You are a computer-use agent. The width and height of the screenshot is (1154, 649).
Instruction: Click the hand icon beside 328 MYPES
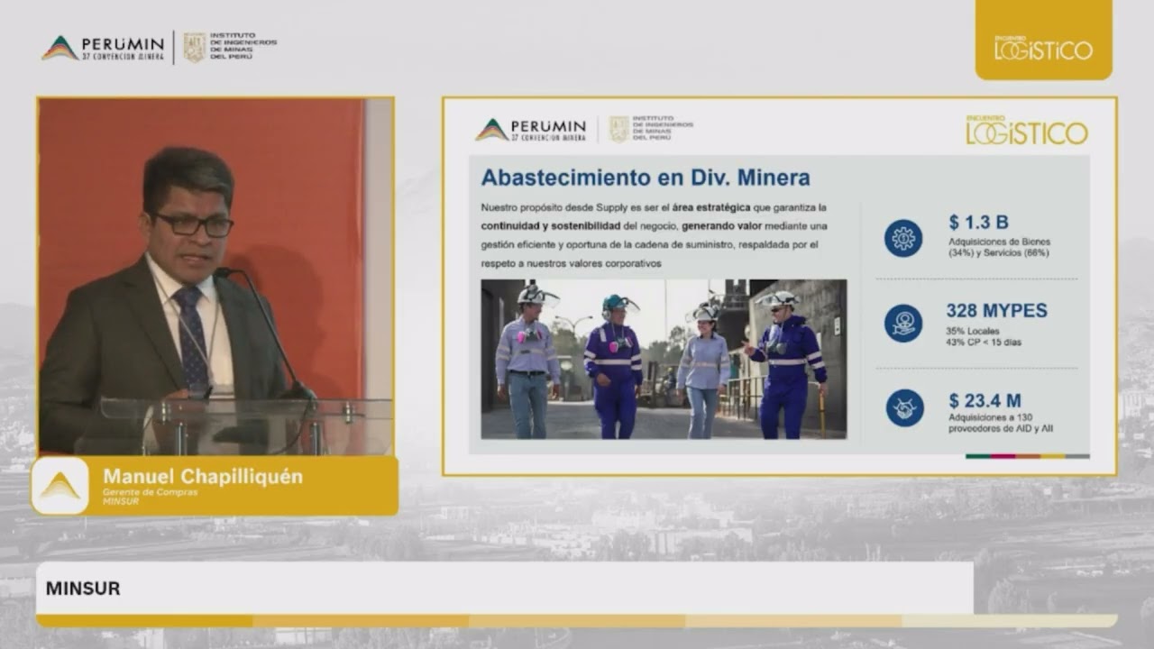point(902,323)
